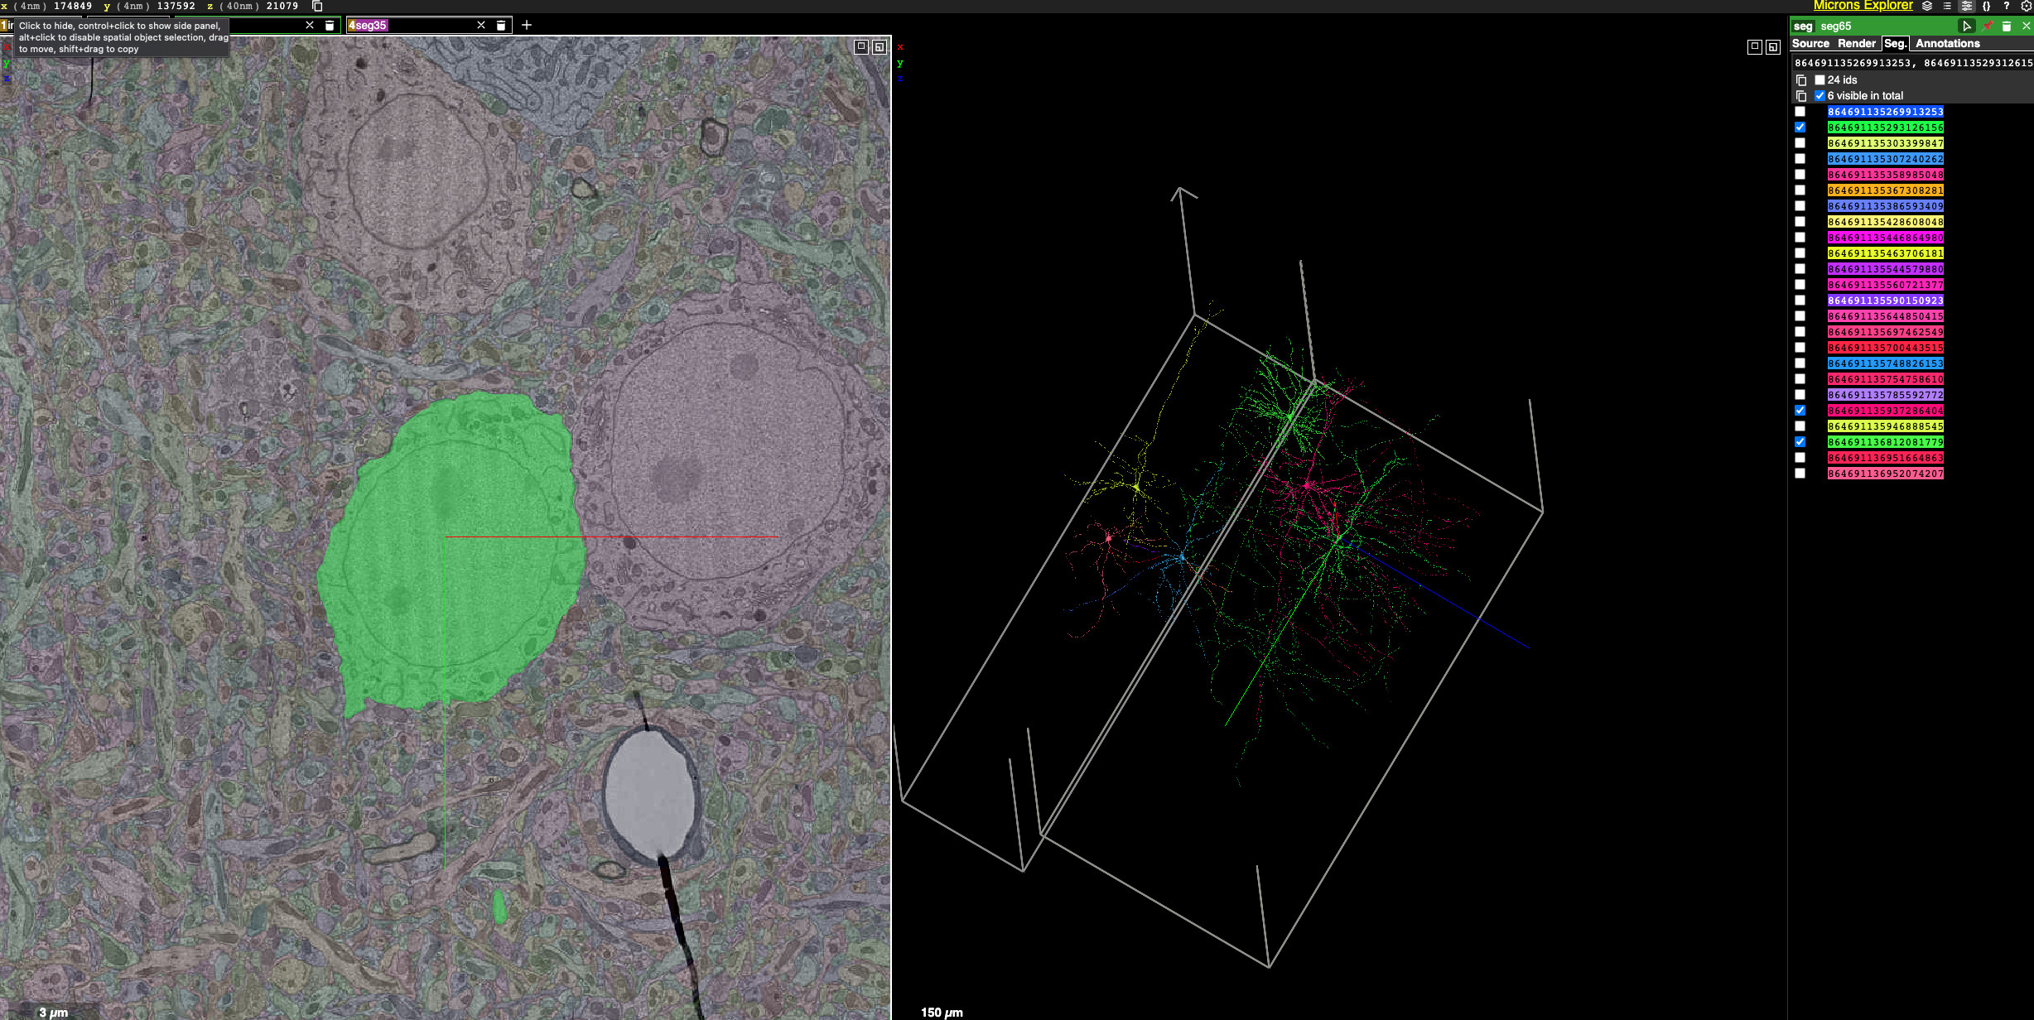2034x1020 pixels.
Task: Copy position coordinates to clipboard
Action: (317, 7)
